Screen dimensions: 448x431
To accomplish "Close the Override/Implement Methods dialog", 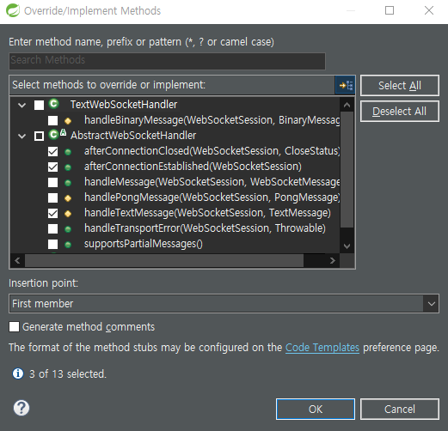I will tap(429, 10).
